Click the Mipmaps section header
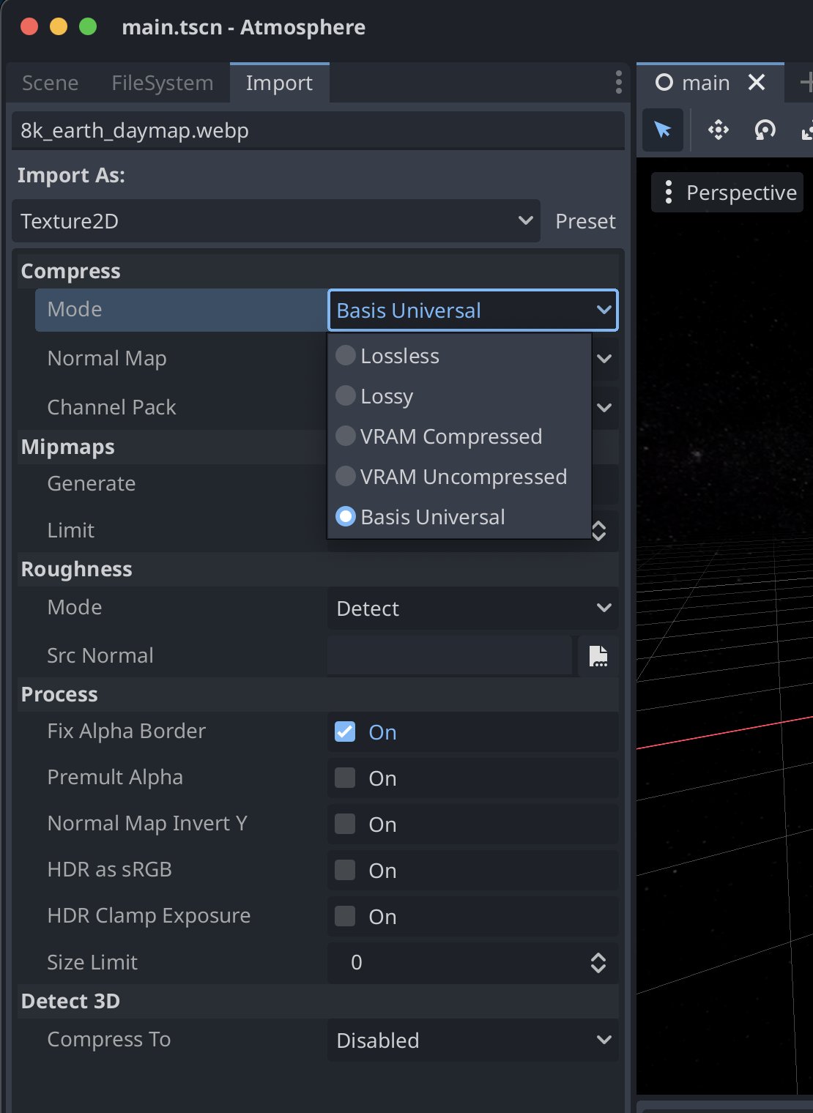The width and height of the screenshot is (813, 1113). pyautogui.click(x=318, y=447)
